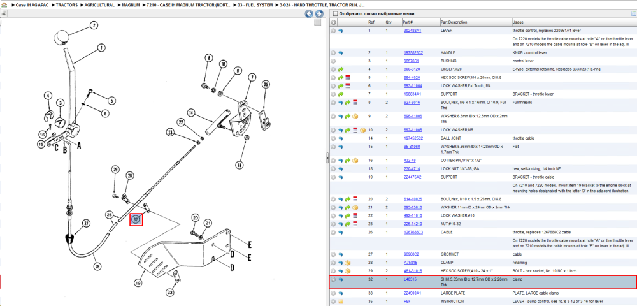Click the package box icon on WASHER,6.6mm row
Screen dimensions: 637x306
click(355, 116)
